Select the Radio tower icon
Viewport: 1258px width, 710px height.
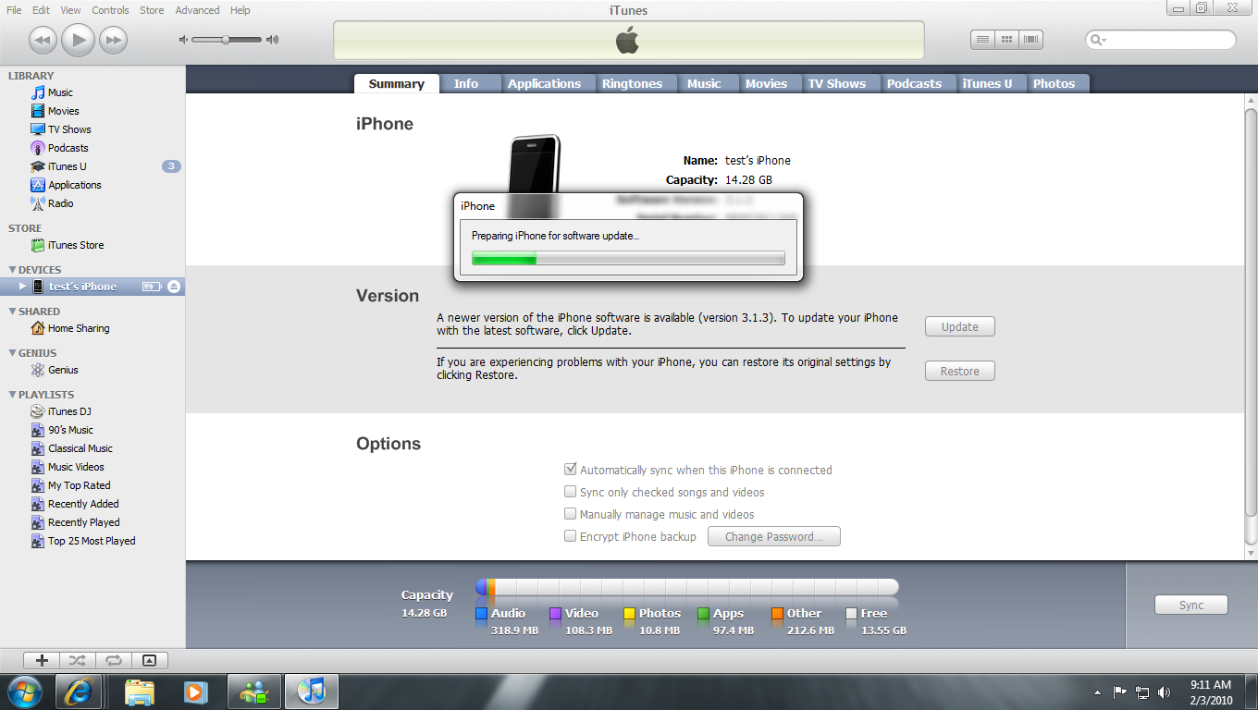(38, 203)
